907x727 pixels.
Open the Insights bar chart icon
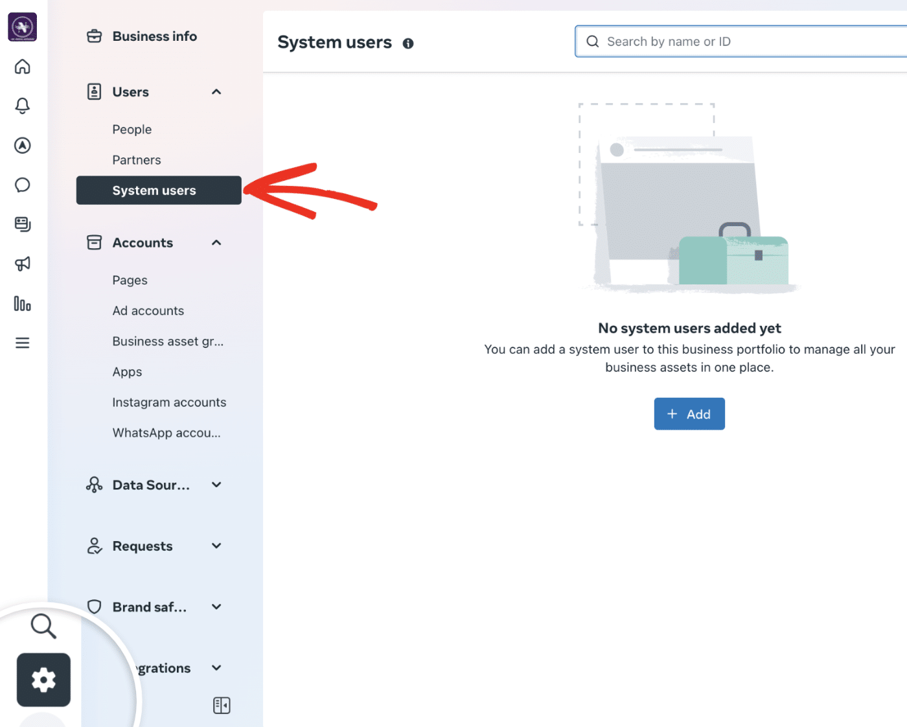(x=22, y=303)
